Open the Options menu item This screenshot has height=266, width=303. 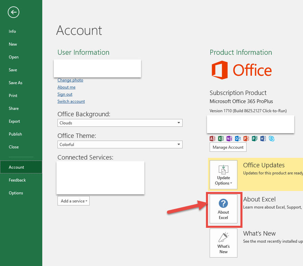point(16,193)
